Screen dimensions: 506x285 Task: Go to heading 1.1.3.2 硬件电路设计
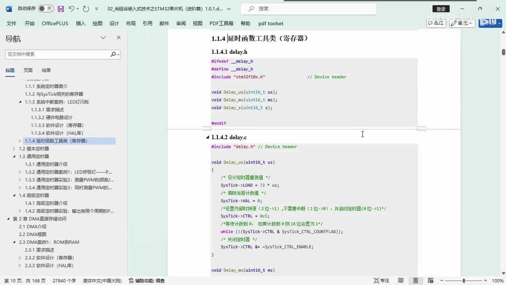point(52,118)
